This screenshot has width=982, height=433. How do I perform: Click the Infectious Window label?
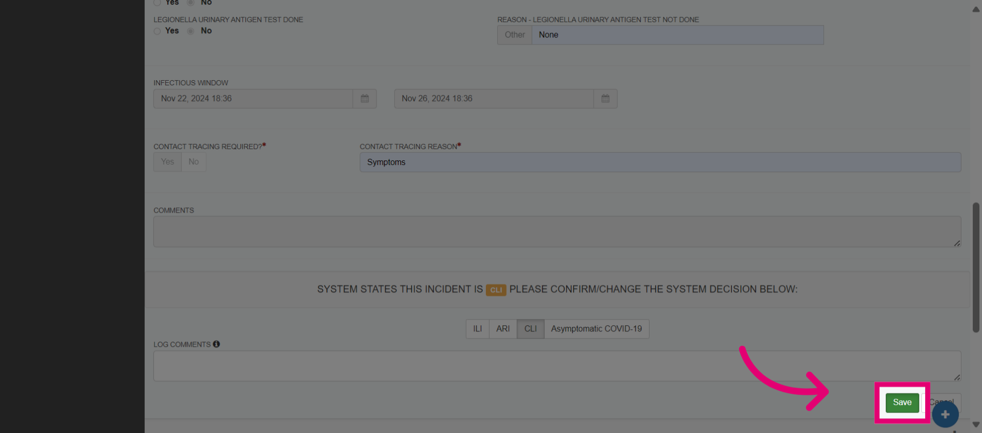pos(191,83)
